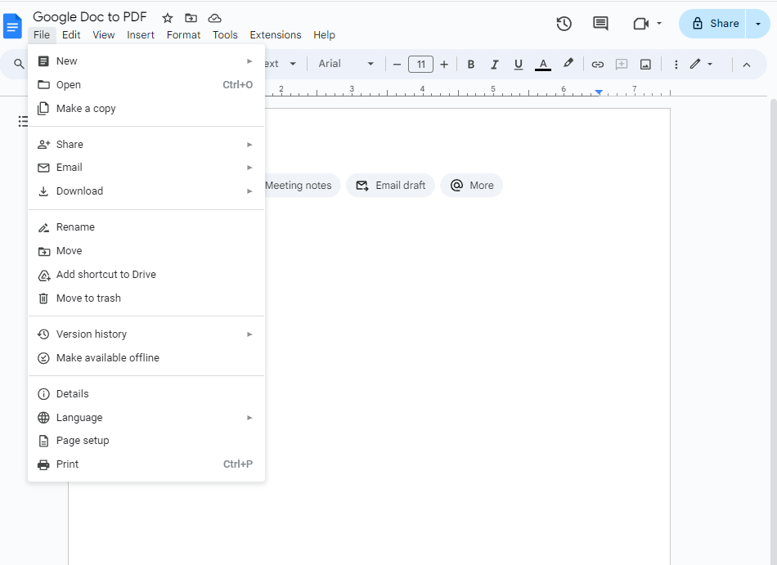This screenshot has width=777, height=565.
Task: Open the text color picker
Action: point(543,64)
